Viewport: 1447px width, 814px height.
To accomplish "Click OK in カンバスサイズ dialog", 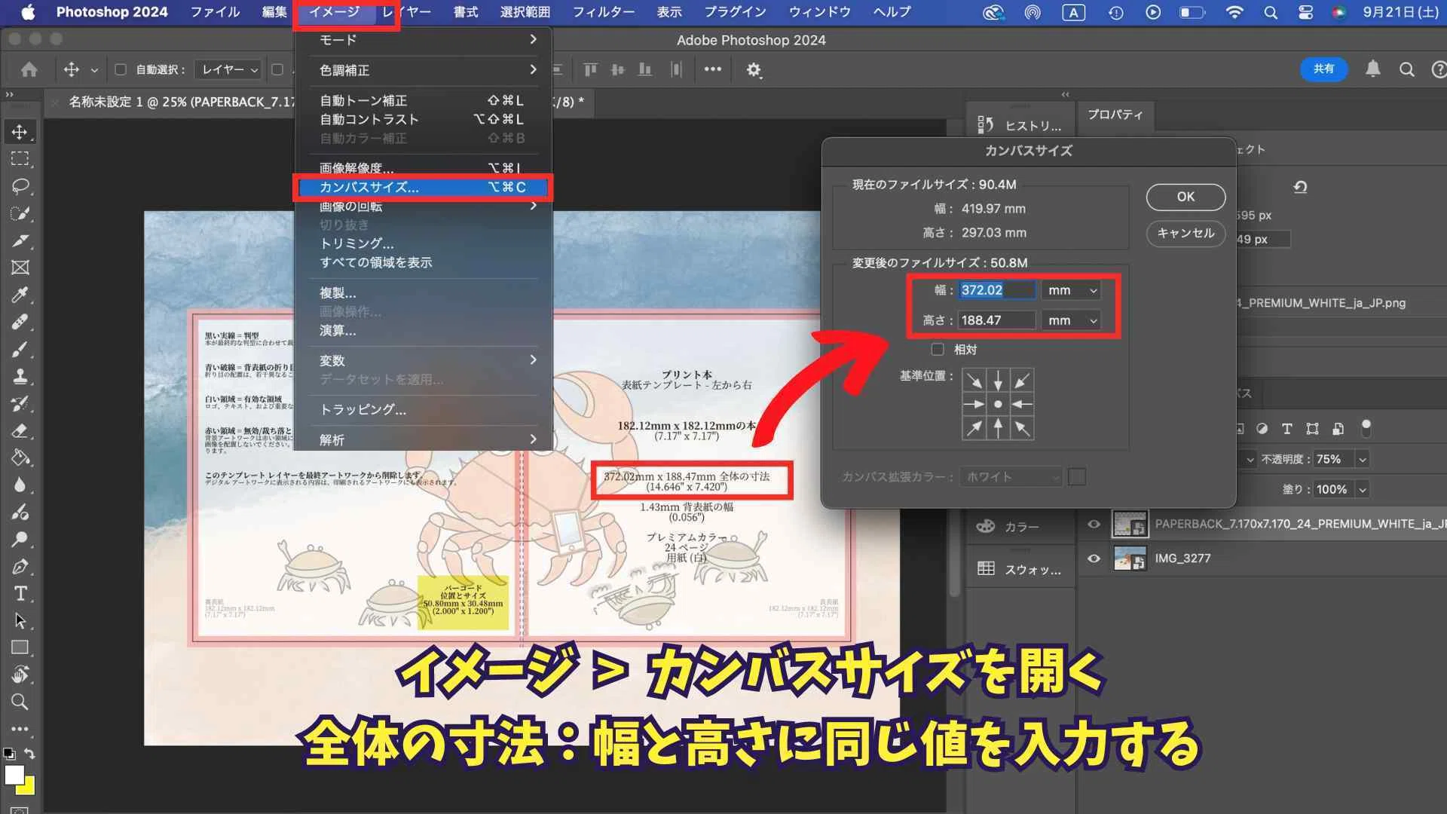I will click(x=1185, y=197).
